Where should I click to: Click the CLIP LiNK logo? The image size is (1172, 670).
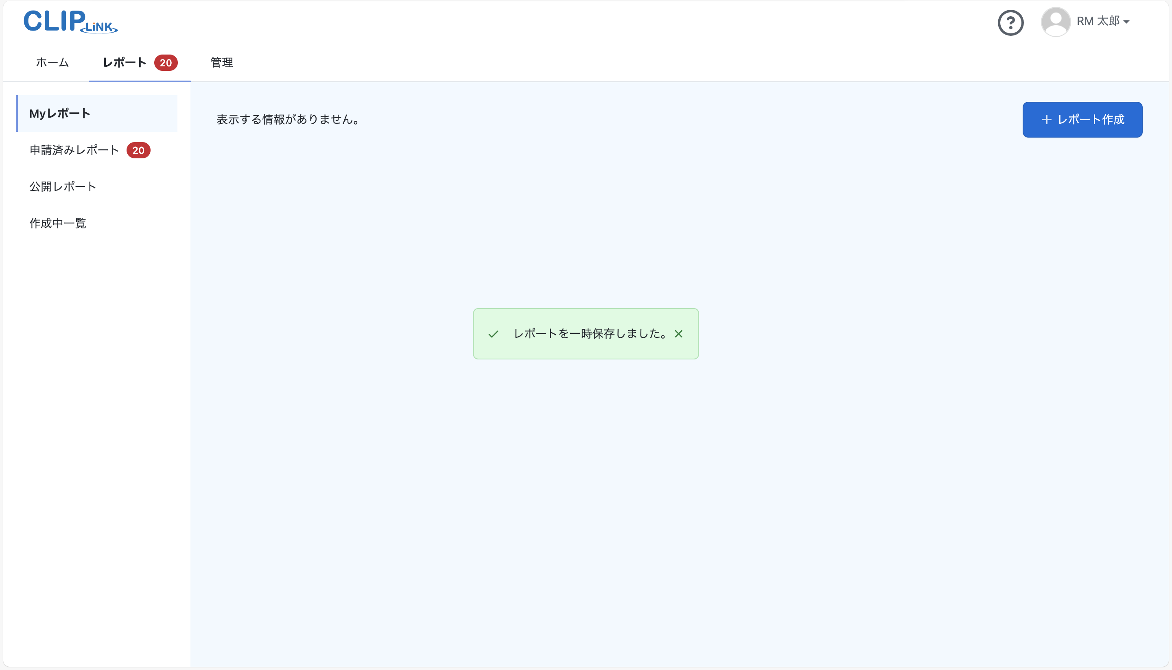point(70,21)
